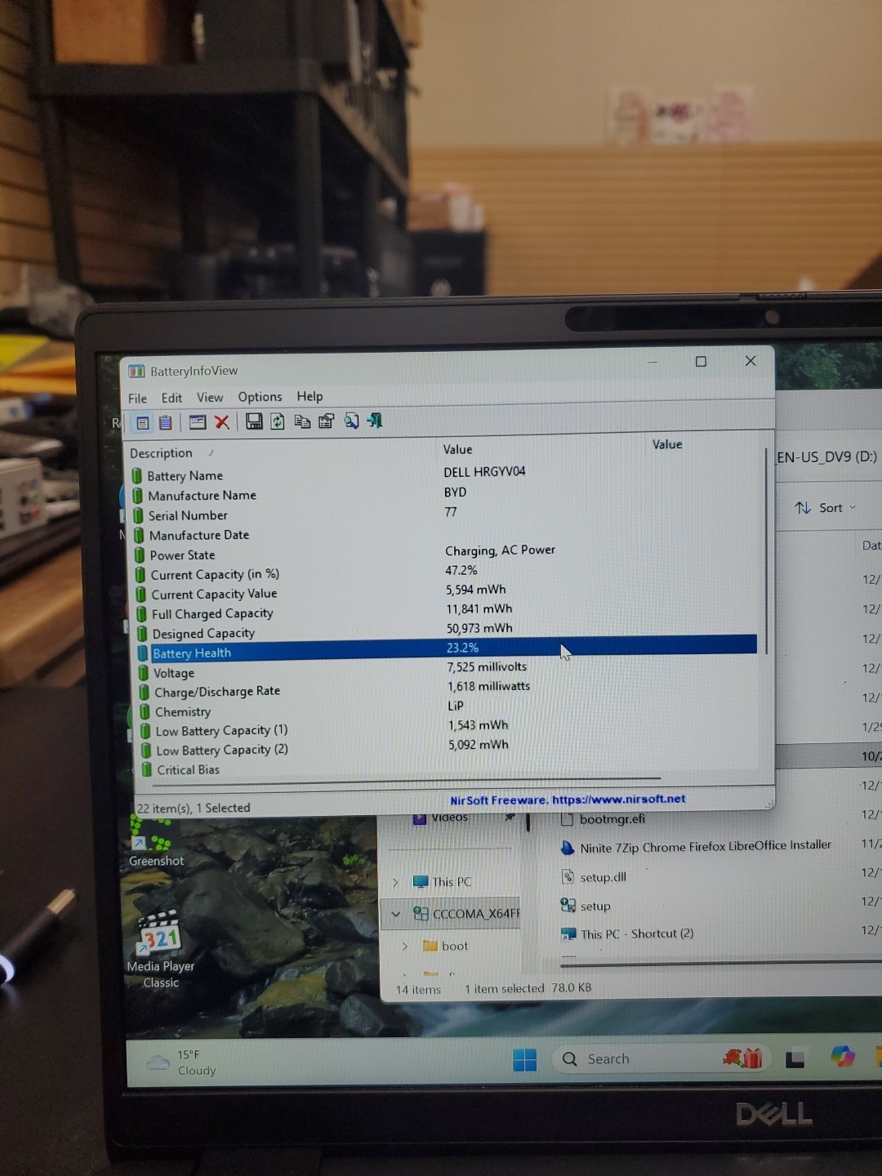
Task: Click the setup application file icon
Action: (568, 905)
